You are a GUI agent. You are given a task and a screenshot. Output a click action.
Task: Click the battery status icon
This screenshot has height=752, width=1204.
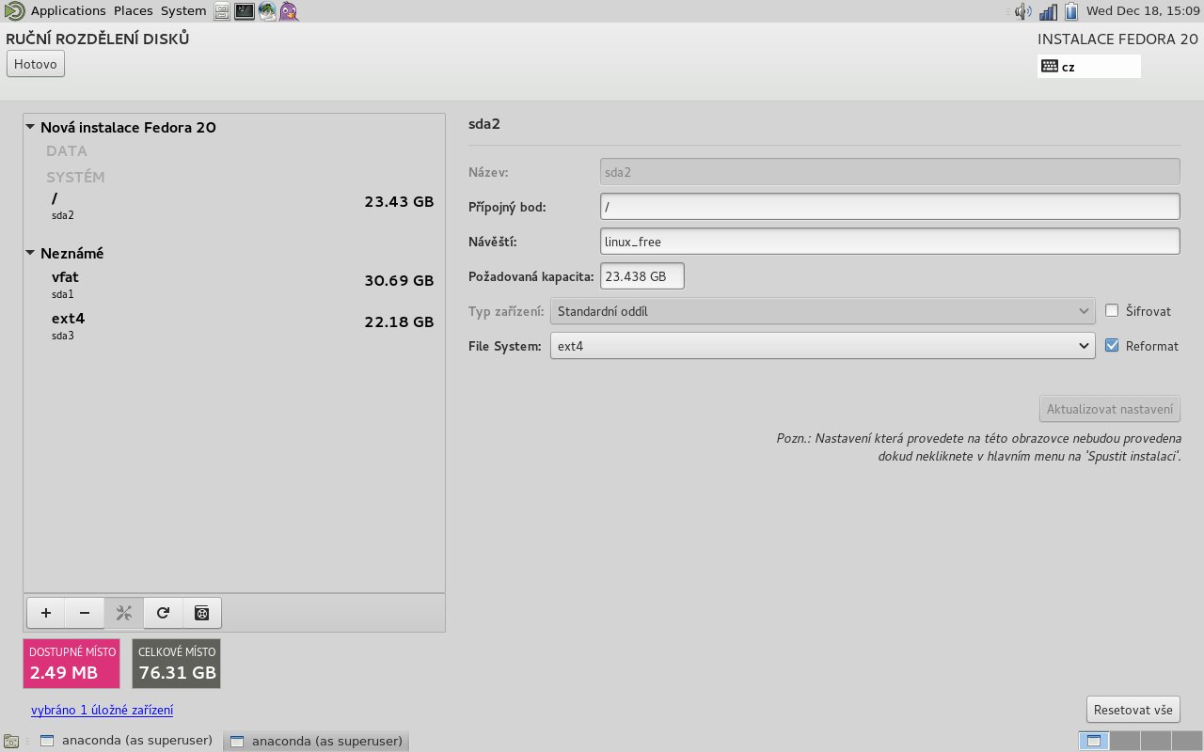pos(1070,11)
